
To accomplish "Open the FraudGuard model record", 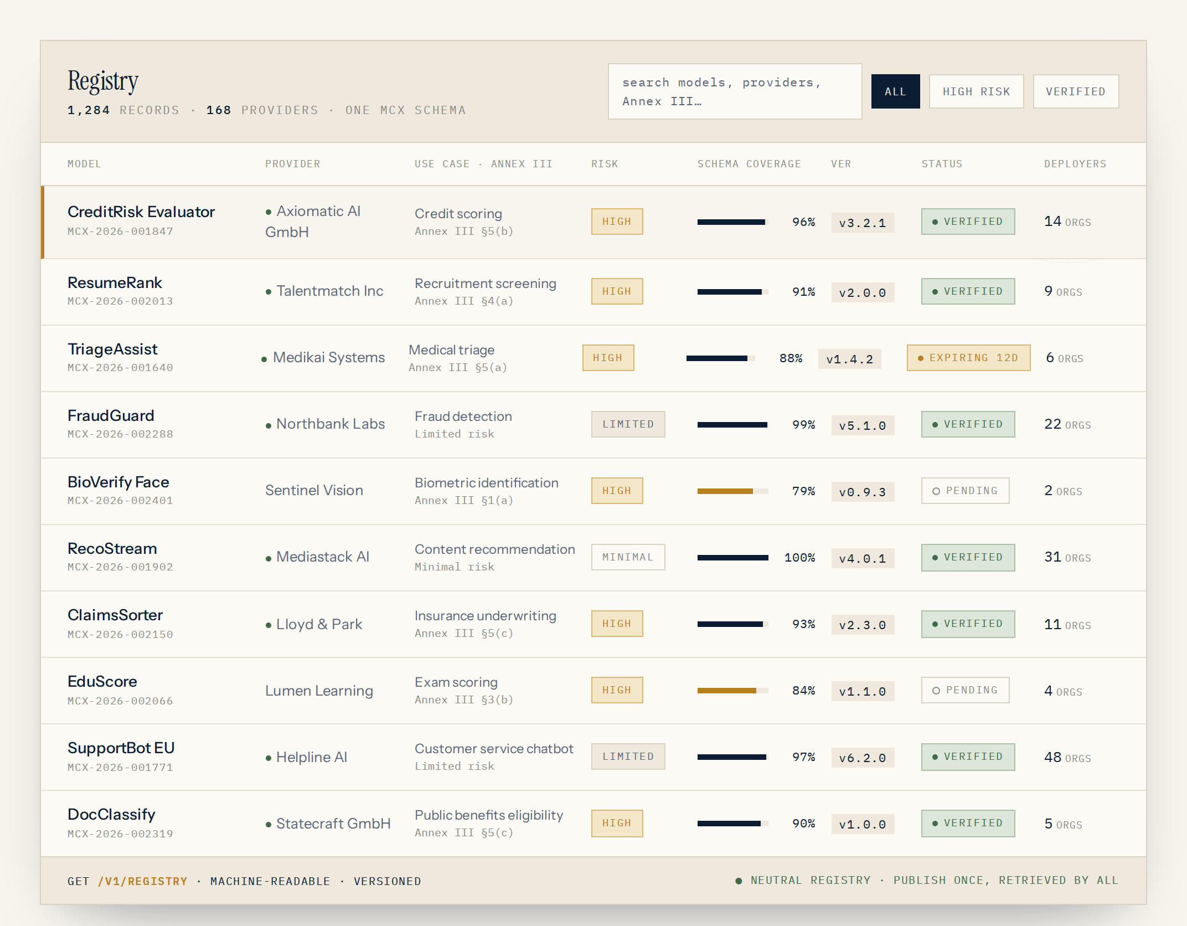I will [x=111, y=415].
